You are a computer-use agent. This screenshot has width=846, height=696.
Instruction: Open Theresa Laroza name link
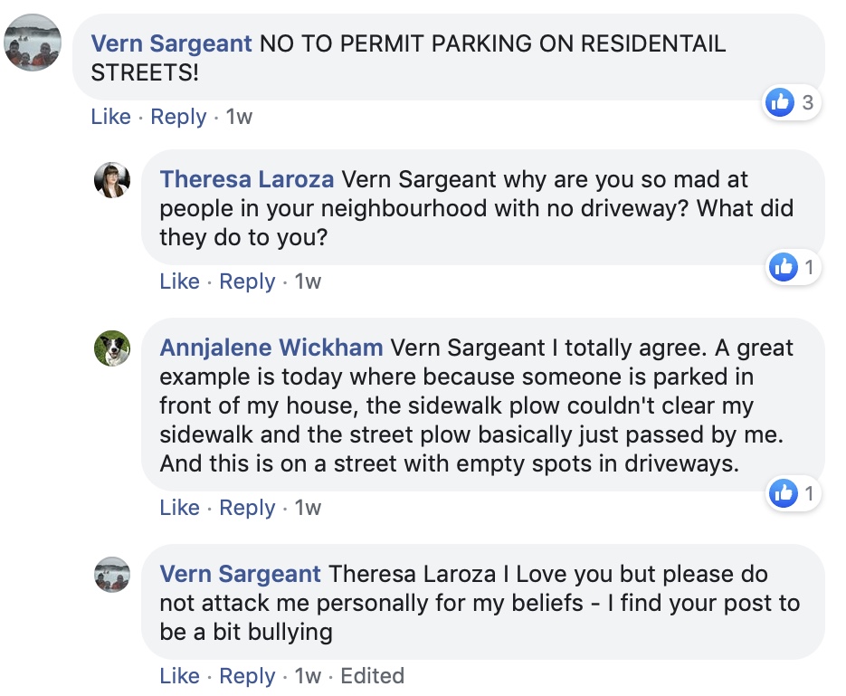(247, 179)
